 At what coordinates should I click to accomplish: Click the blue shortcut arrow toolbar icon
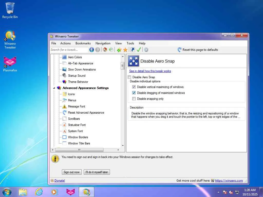(133, 50)
